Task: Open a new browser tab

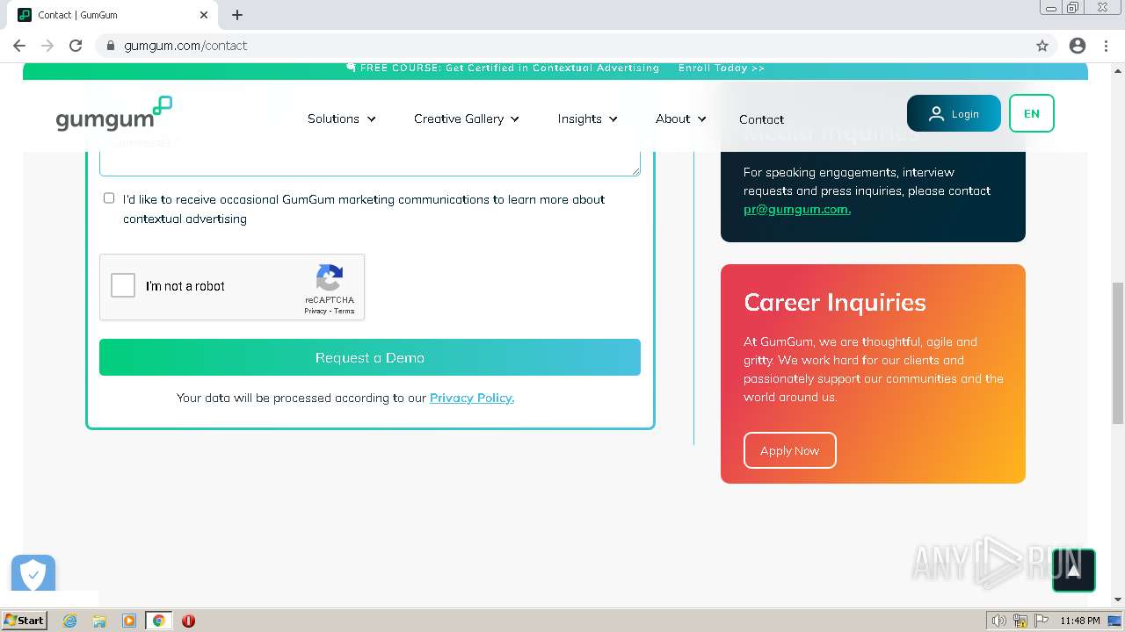Action: click(x=237, y=15)
